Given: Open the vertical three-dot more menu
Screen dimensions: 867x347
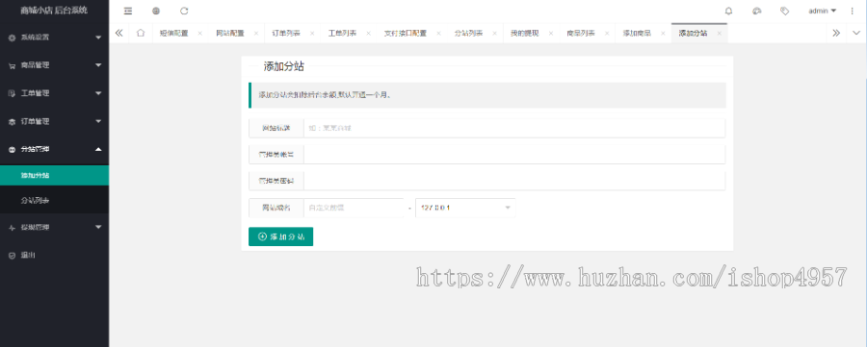Looking at the screenshot, I should click(x=852, y=11).
